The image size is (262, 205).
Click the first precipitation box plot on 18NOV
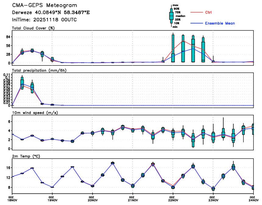(22, 82)
